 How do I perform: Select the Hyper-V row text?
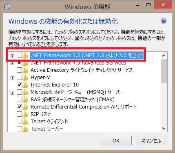40,78
